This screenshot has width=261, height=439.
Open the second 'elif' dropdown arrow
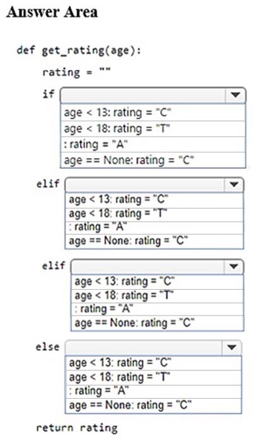coord(234,266)
